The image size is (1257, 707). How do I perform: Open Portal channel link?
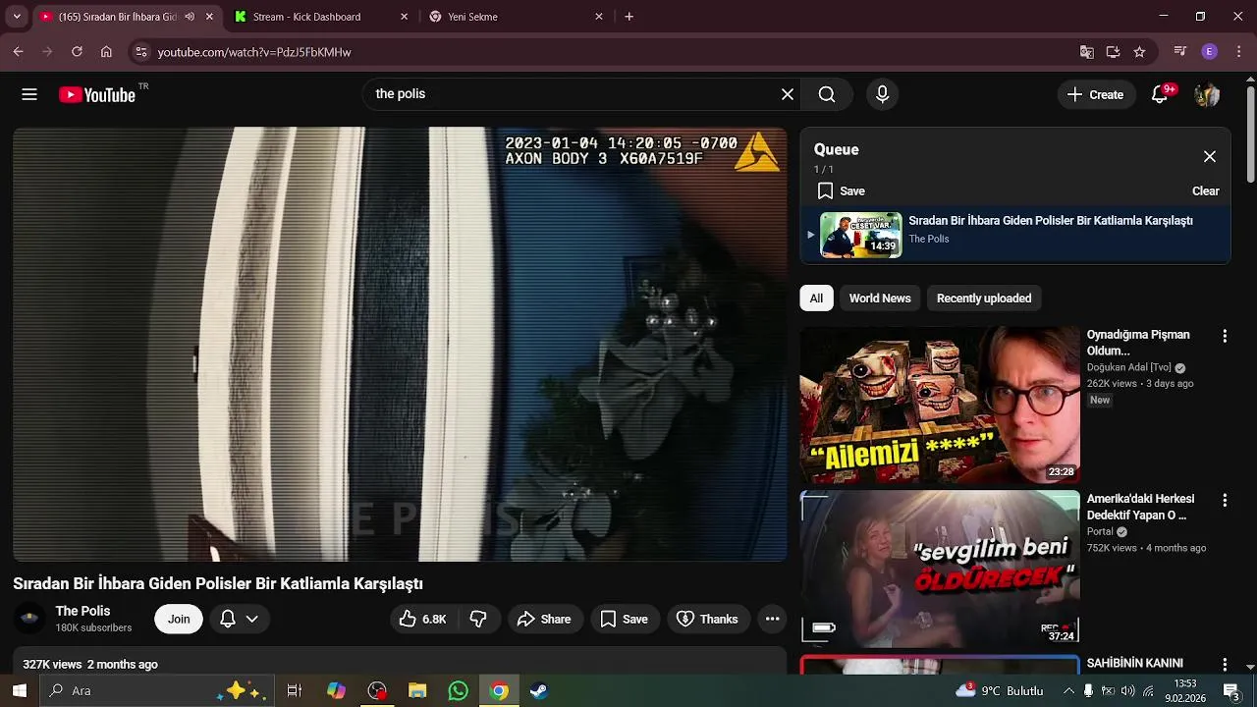click(1100, 531)
